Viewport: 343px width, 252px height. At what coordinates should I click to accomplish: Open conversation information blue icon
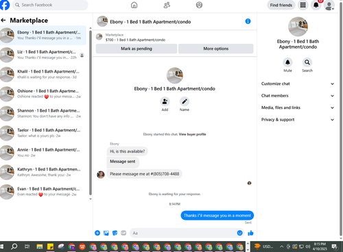[248, 21]
